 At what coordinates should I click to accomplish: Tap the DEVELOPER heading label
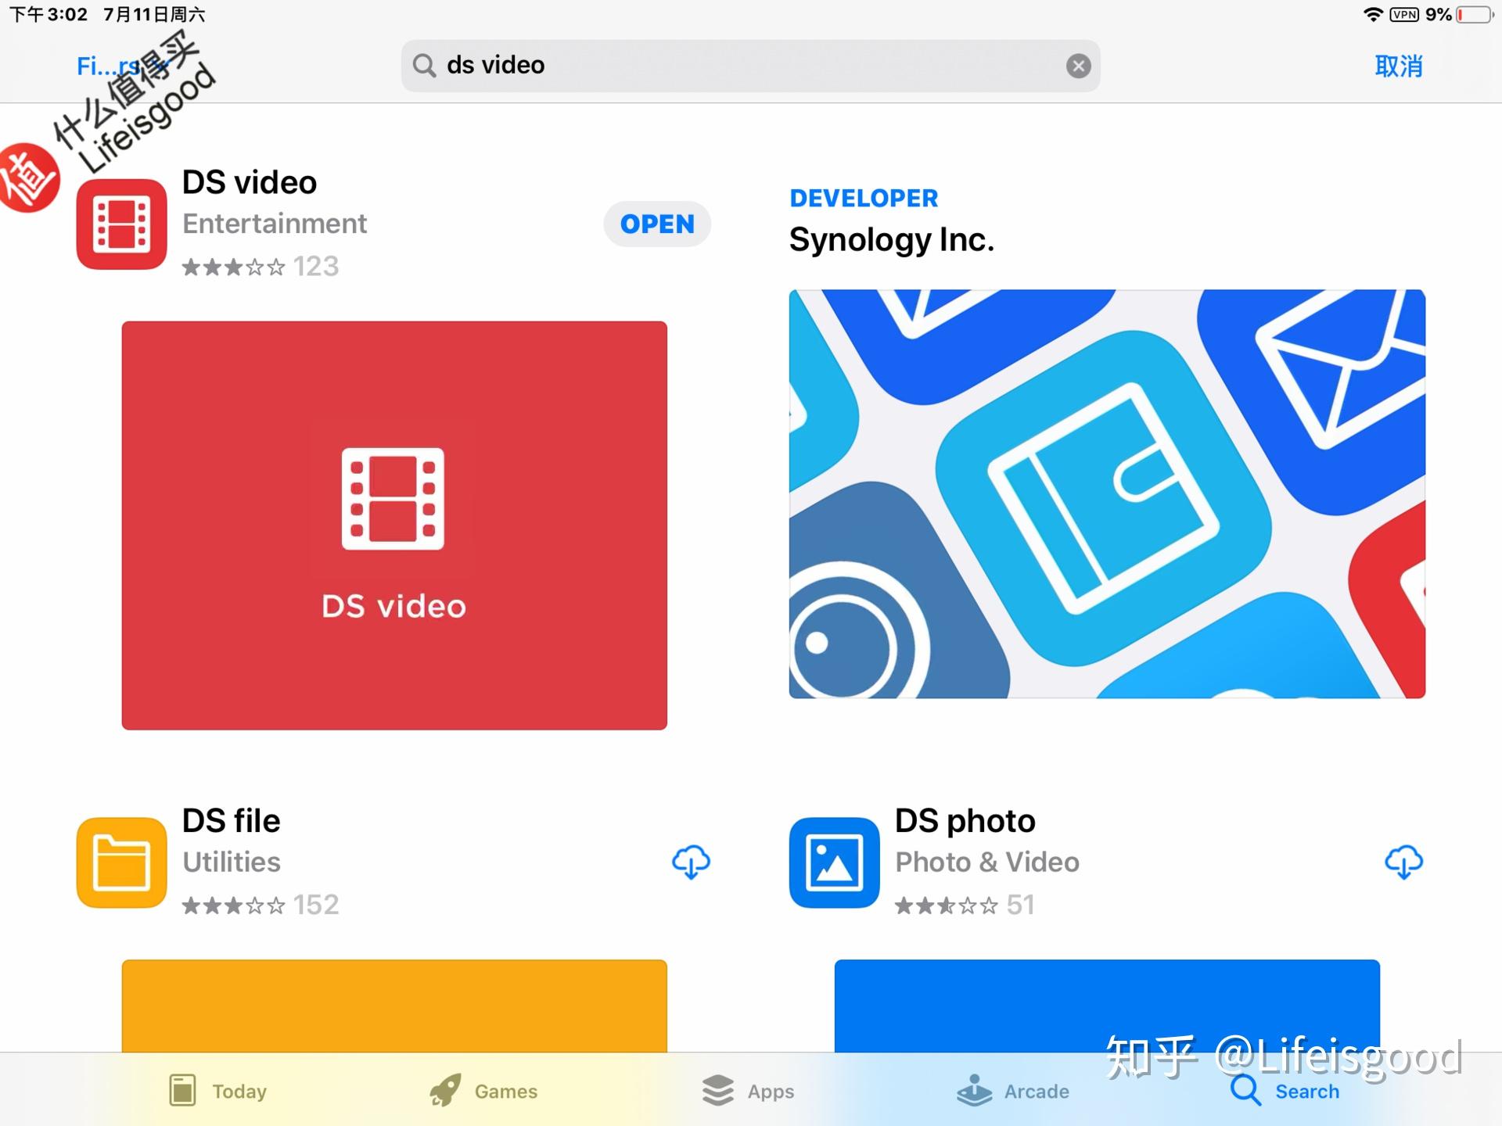click(x=864, y=199)
